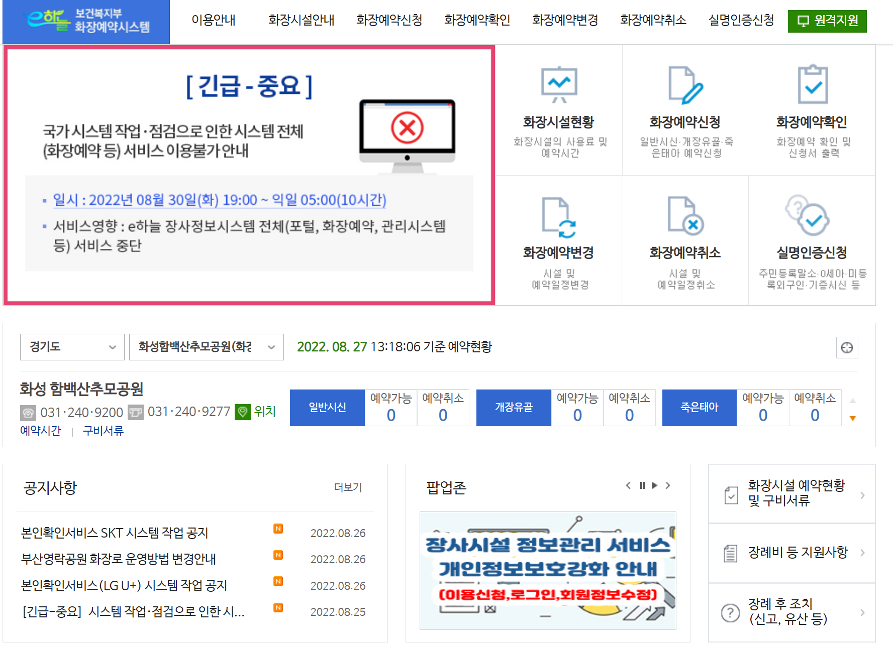Click the green 원격지원 button

(x=827, y=21)
